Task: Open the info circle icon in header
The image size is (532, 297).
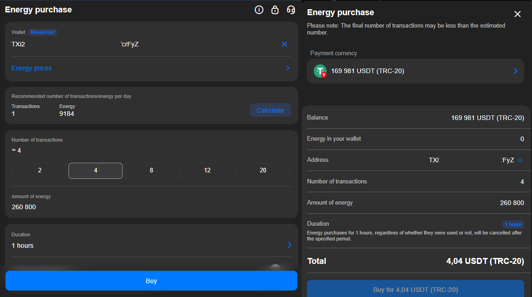Action: (x=259, y=10)
